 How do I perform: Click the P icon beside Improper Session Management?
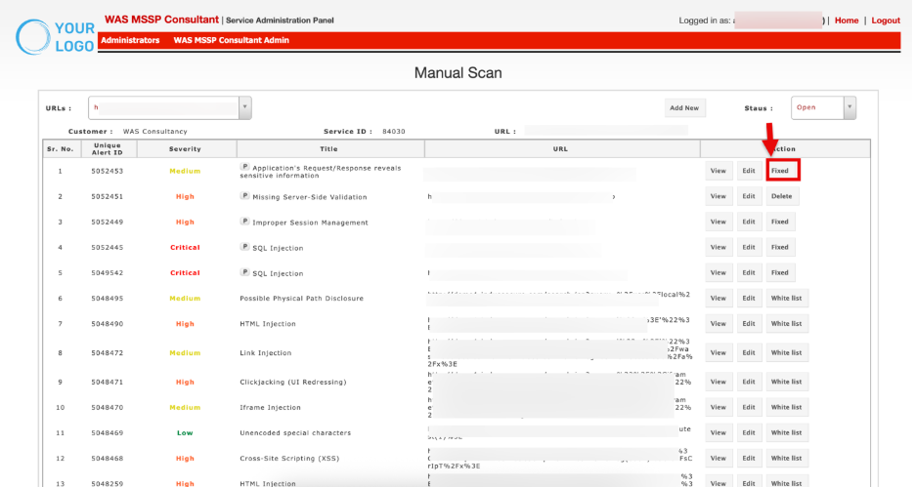[245, 222]
